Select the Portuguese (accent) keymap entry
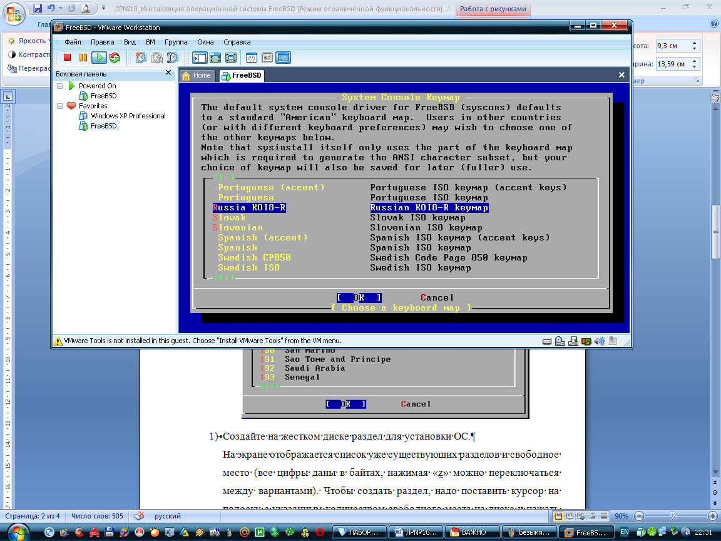Screen dimensions: 721x541 [271, 187]
